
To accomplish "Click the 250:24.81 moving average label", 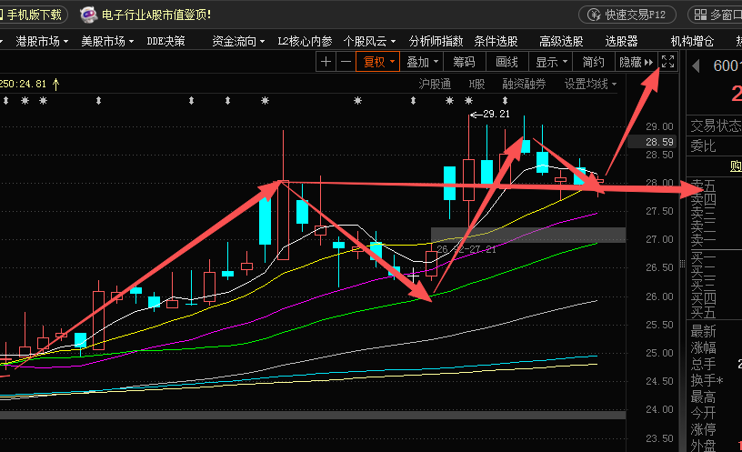I will coord(24,85).
